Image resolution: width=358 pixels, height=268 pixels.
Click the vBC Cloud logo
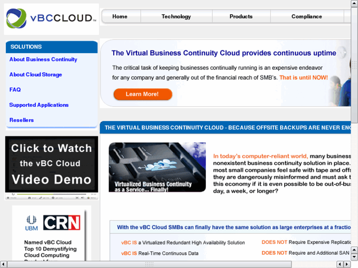[x=51, y=19]
